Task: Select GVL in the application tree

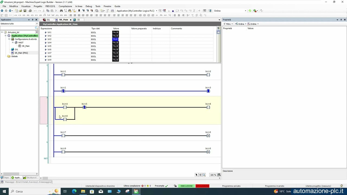Action: click(x=16, y=49)
